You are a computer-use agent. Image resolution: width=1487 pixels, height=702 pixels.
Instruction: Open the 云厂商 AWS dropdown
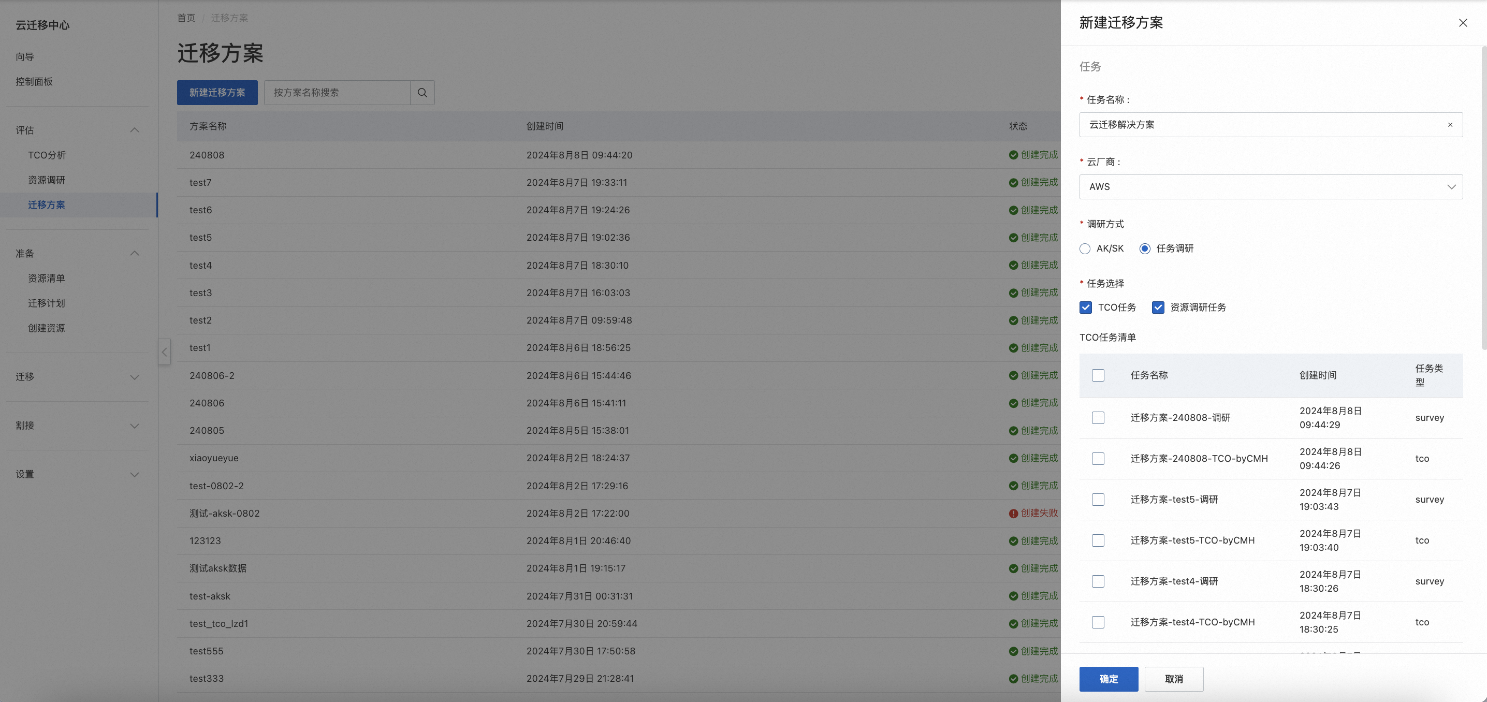point(1271,186)
